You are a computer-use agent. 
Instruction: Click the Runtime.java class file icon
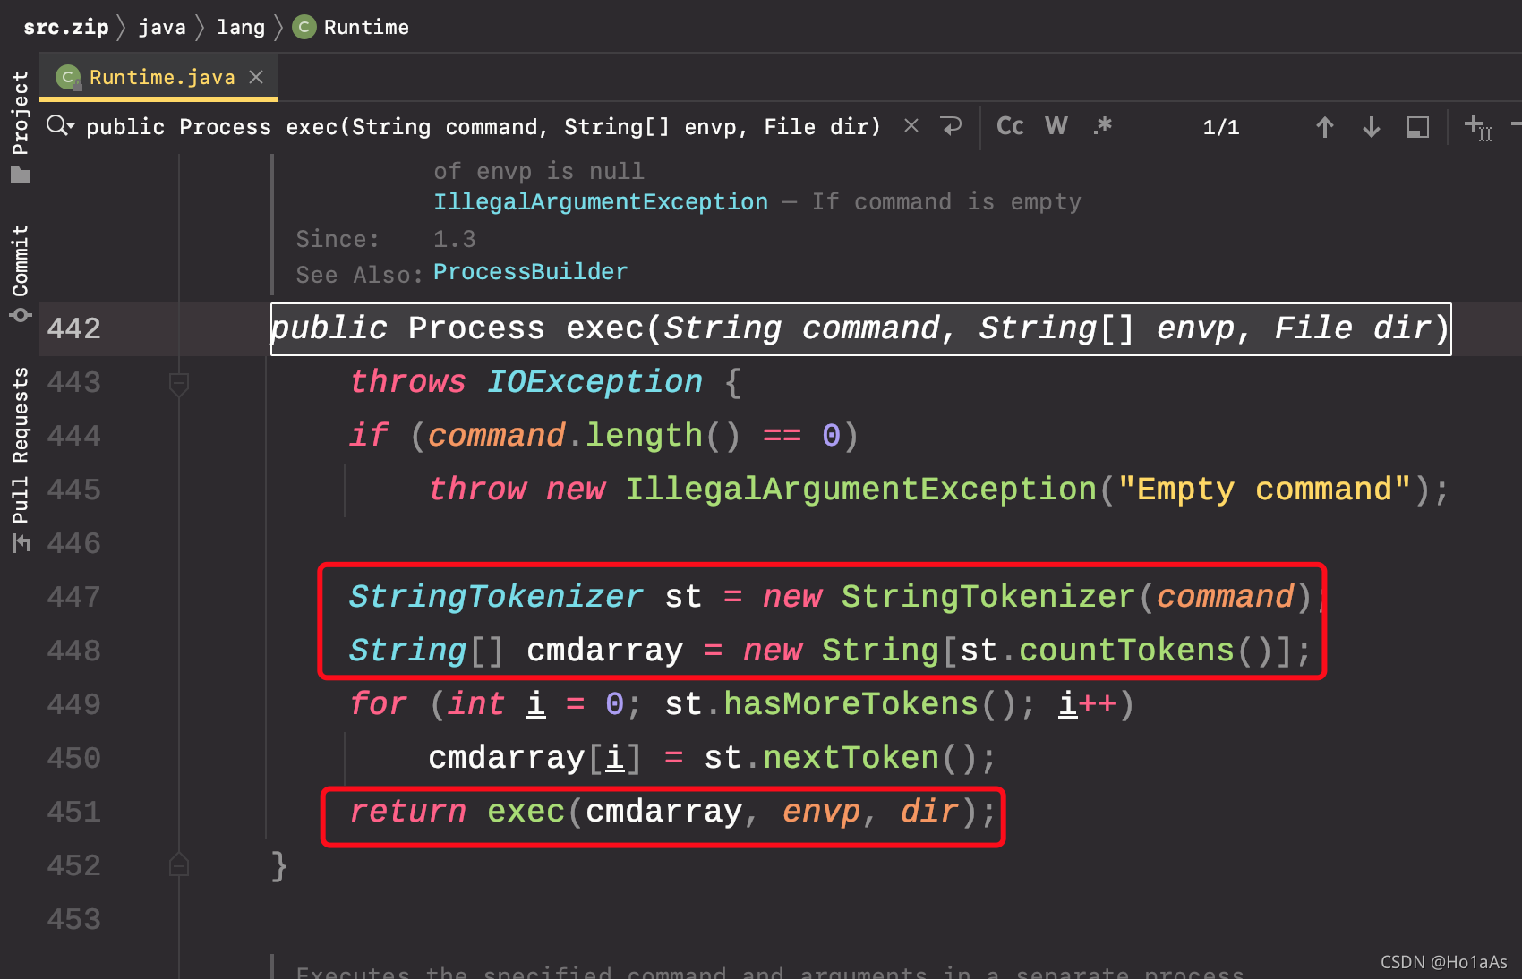click(x=68, y=77)
